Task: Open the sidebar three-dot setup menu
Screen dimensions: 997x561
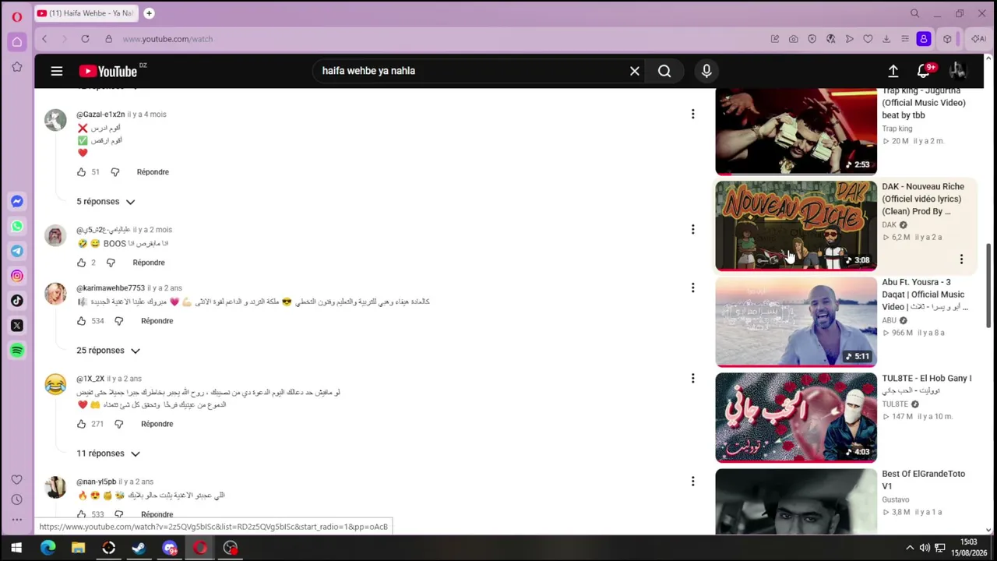Action: pyautogui.click(x=17, y=520)
